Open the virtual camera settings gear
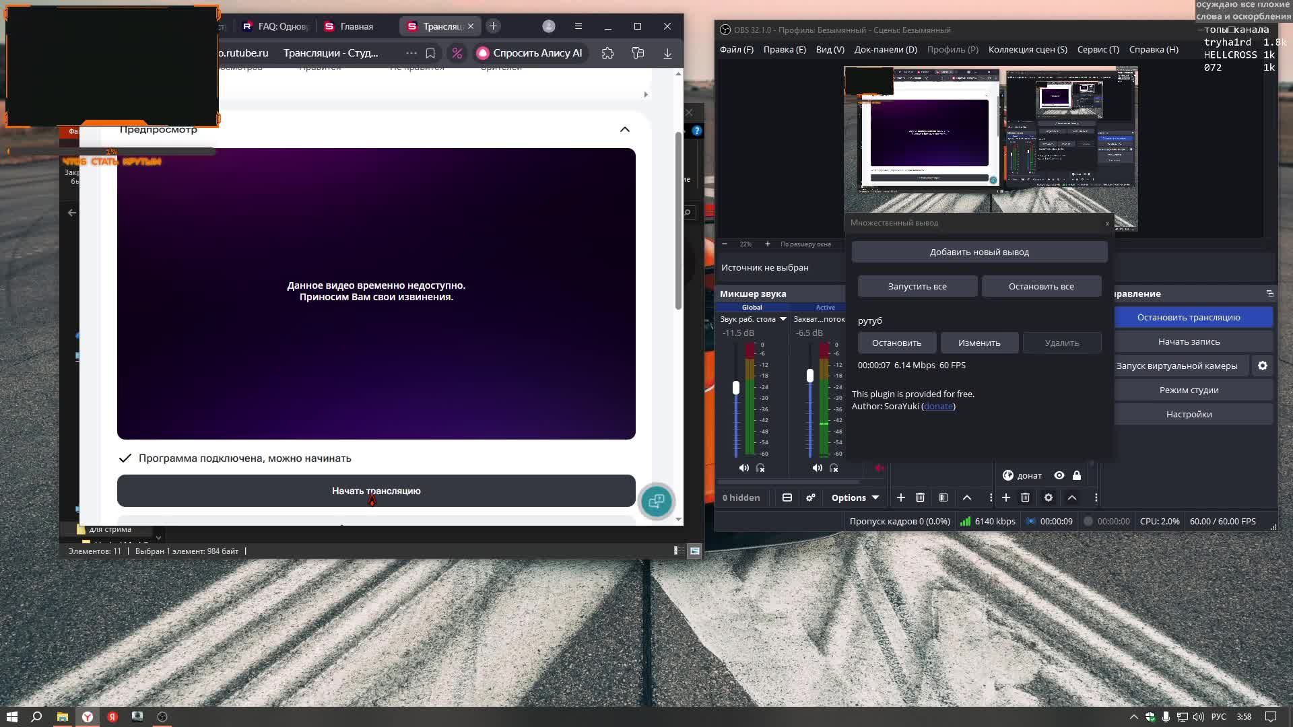 pos(1263,366)
